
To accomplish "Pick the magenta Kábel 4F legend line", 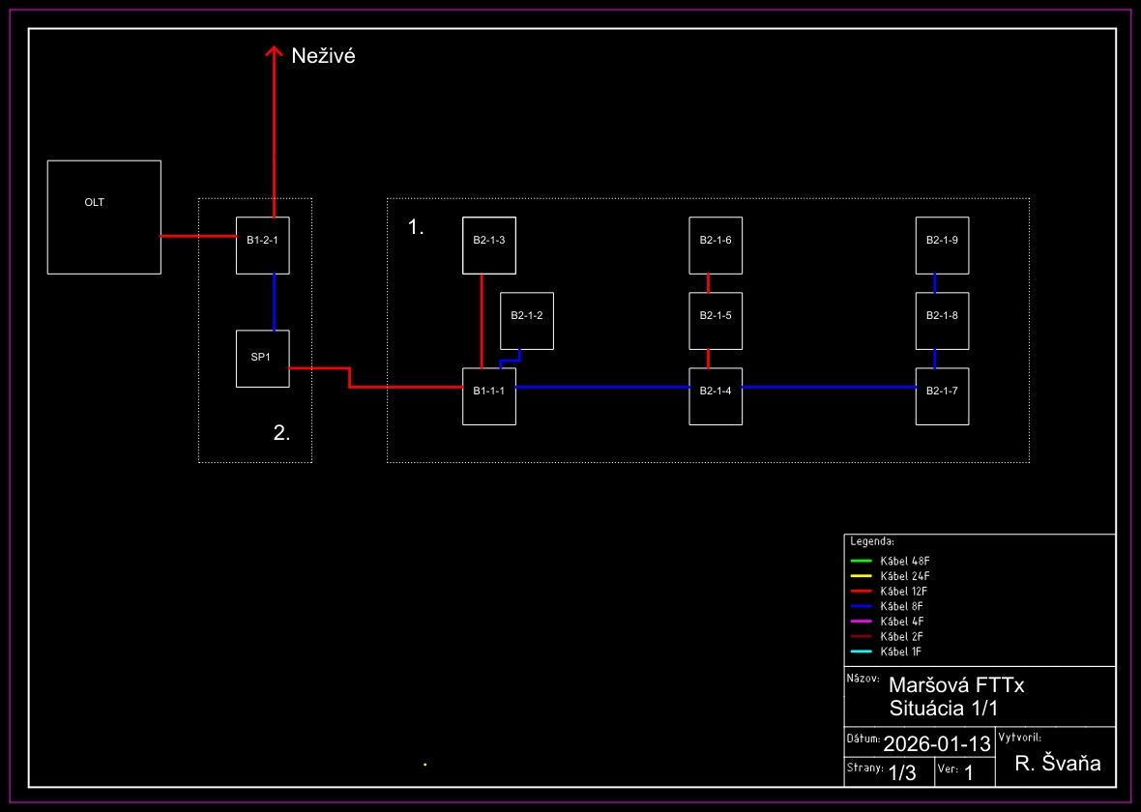I will 861,622.
